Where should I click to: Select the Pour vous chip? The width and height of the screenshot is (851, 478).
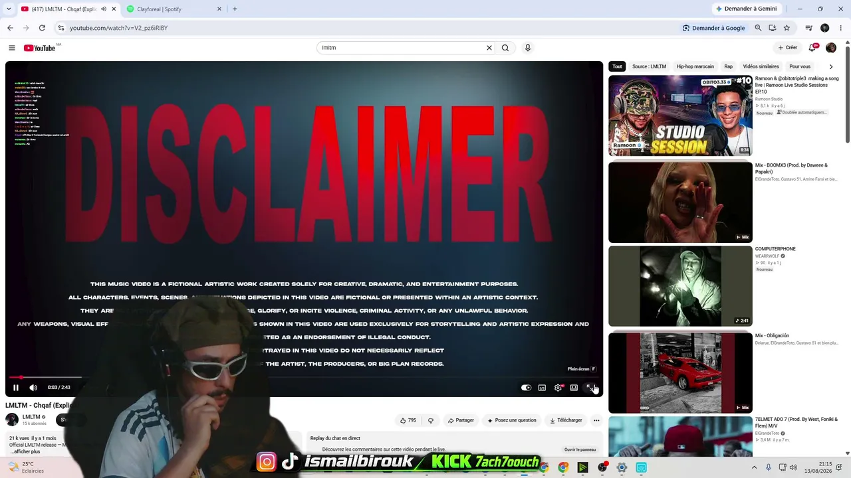800,66
